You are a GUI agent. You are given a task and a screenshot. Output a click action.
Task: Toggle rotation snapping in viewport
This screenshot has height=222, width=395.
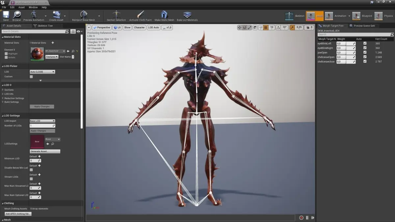pos(279,28)
